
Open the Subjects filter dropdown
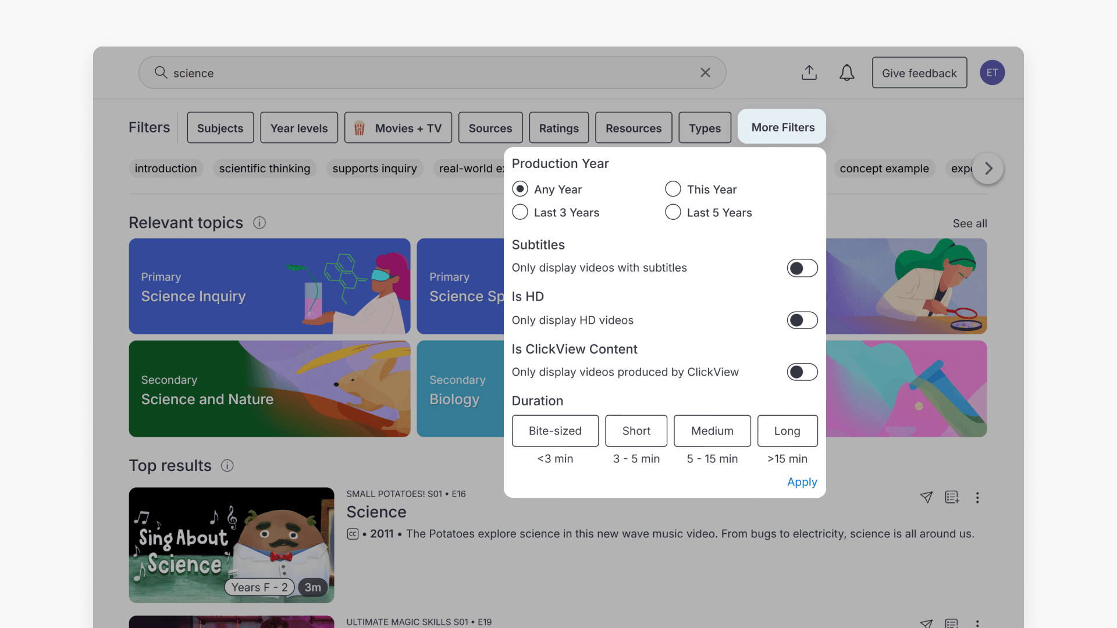220,127
